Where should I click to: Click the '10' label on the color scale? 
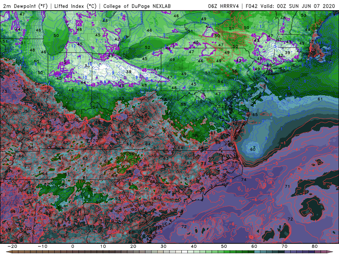click(103, 246)
